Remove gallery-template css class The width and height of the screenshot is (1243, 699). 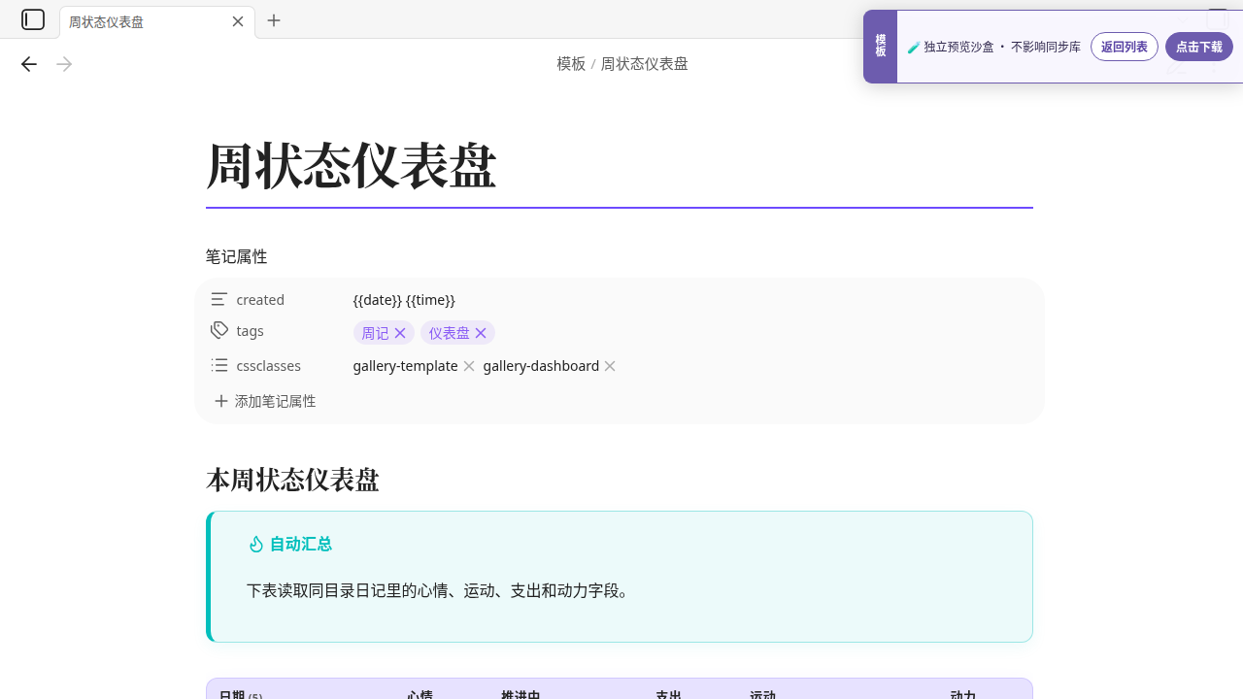pos(469,366)
